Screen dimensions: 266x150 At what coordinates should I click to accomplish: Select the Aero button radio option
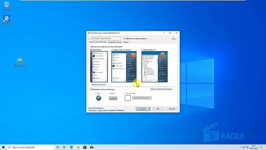(x=96, y=93)
